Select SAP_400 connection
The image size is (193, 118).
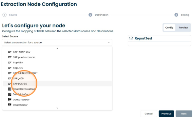(57, 78)
